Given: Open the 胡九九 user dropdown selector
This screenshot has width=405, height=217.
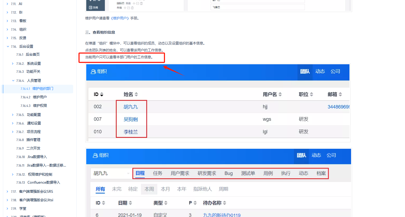Looking at the screenshot, I should click(111, 173).
